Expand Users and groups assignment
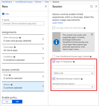99x106 pixels. point(23,39)
